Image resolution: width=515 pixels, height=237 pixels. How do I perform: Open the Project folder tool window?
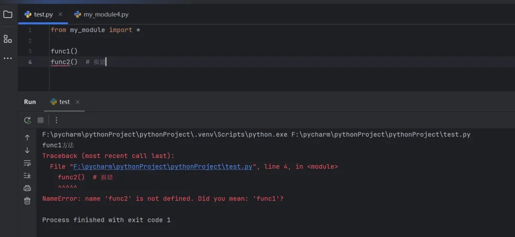click(x=8, y=14)
